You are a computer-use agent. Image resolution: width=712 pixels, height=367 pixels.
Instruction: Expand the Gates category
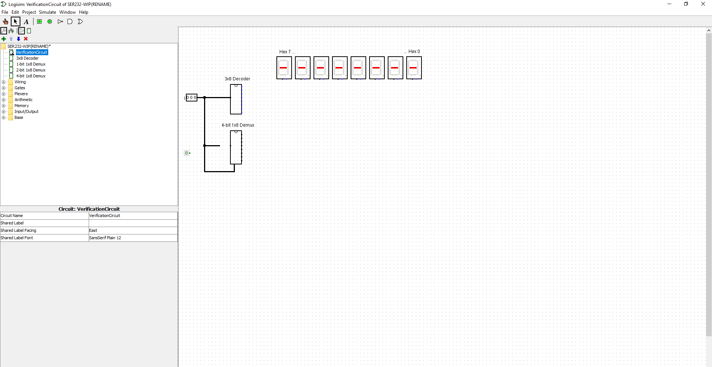click(4, 88)
